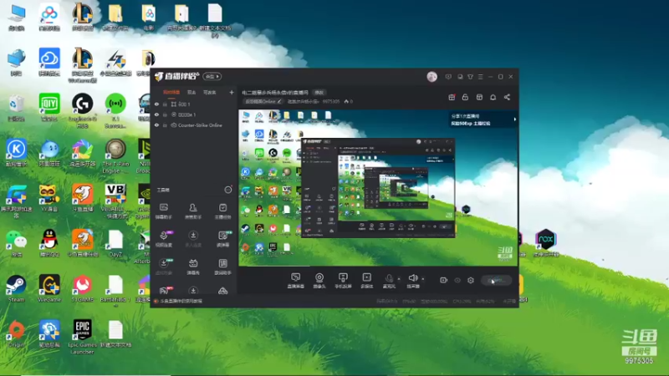The height and width of the screenshot is (376, 669).
Task: Open the danmaku show TV tool
Action: click(193, 267)
